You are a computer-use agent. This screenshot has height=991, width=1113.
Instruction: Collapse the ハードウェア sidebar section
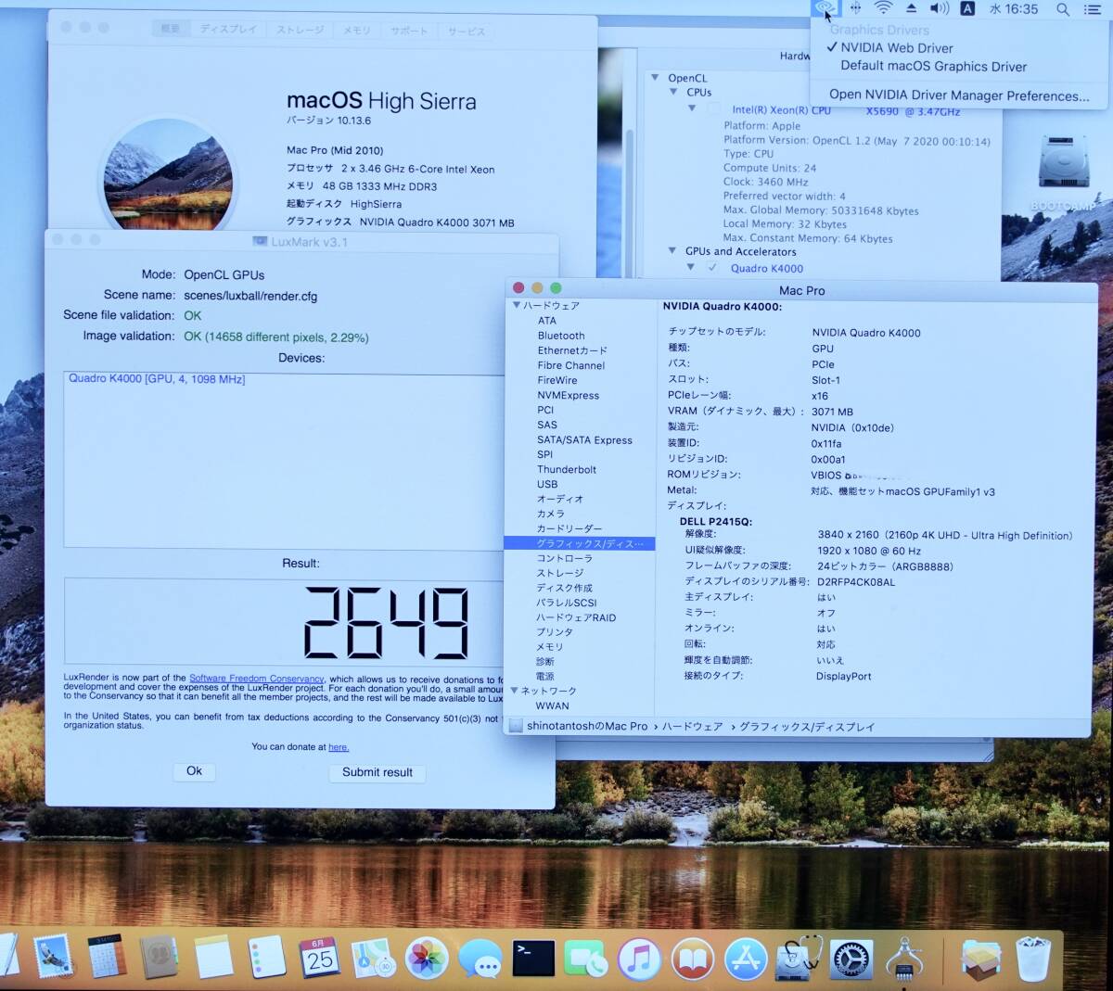(x=517, y=305)
